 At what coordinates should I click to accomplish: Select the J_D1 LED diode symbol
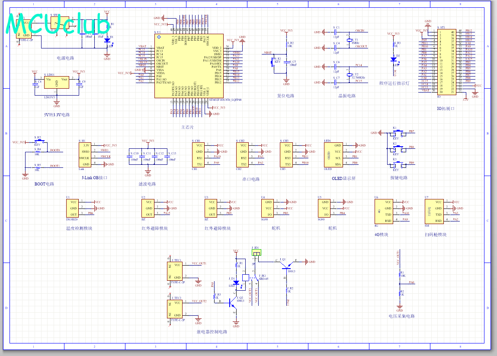click(x=236, y=282)
